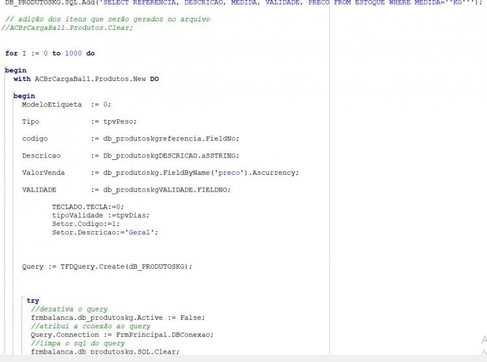Click 'Setor.Codigo:=1;' line
This screenshot has height=362, width=487.
86,223
